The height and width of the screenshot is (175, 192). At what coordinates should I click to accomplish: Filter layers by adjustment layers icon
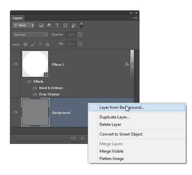49,25
